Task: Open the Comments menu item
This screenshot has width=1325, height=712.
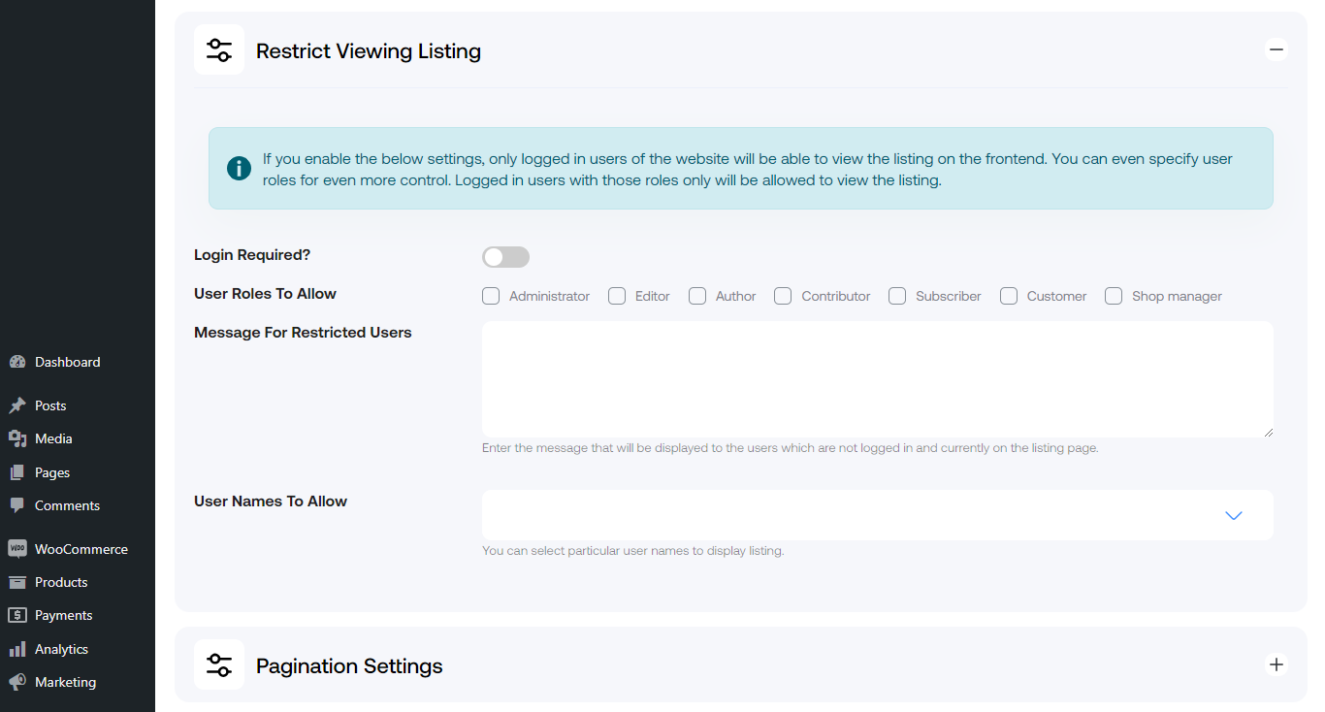Action: (67, 504)
